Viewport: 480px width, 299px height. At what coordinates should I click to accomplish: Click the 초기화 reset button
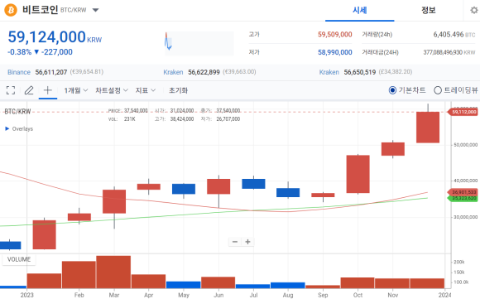click(x=178, y=90)
